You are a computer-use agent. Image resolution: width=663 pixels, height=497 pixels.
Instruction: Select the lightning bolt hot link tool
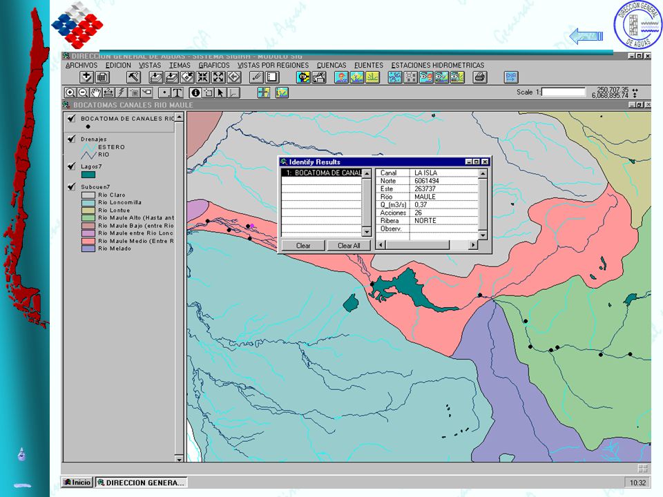pyautogui.click(x=121, y=92)
